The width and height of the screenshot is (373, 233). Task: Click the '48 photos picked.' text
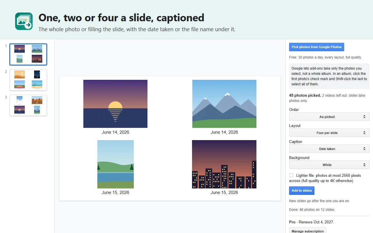tap(305, 96)
